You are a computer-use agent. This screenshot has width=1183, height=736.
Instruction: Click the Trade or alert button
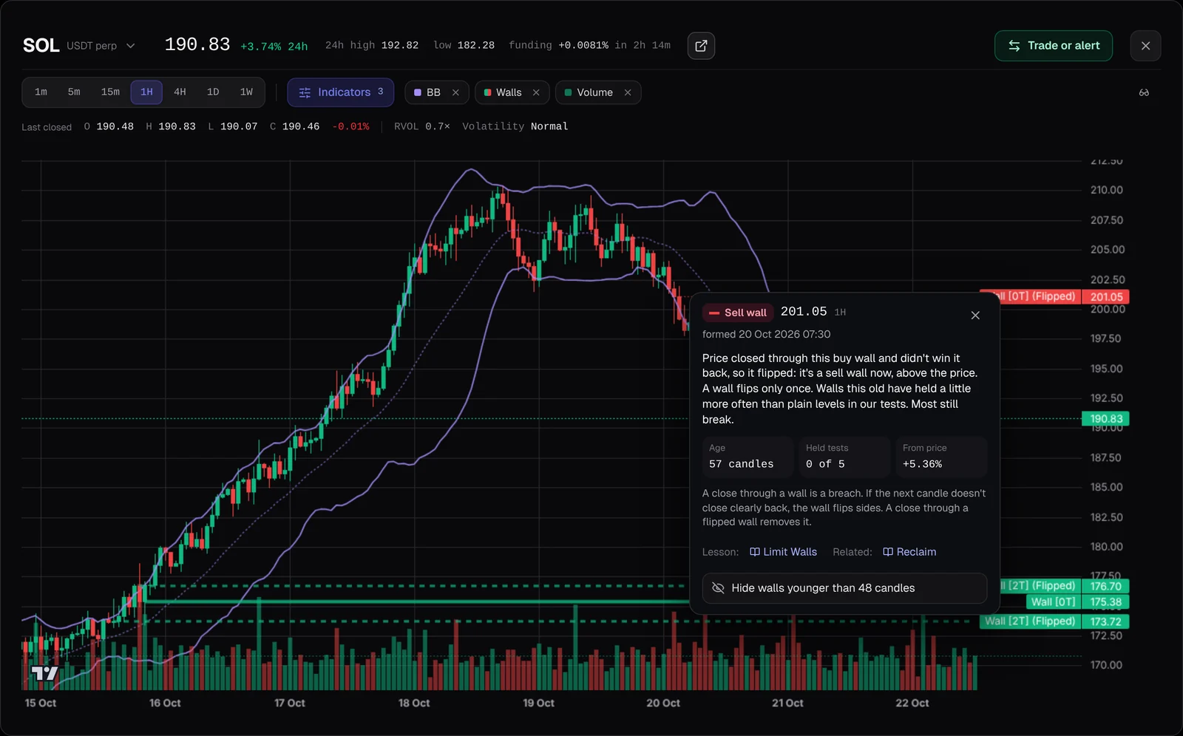[x=1054, y=46]
